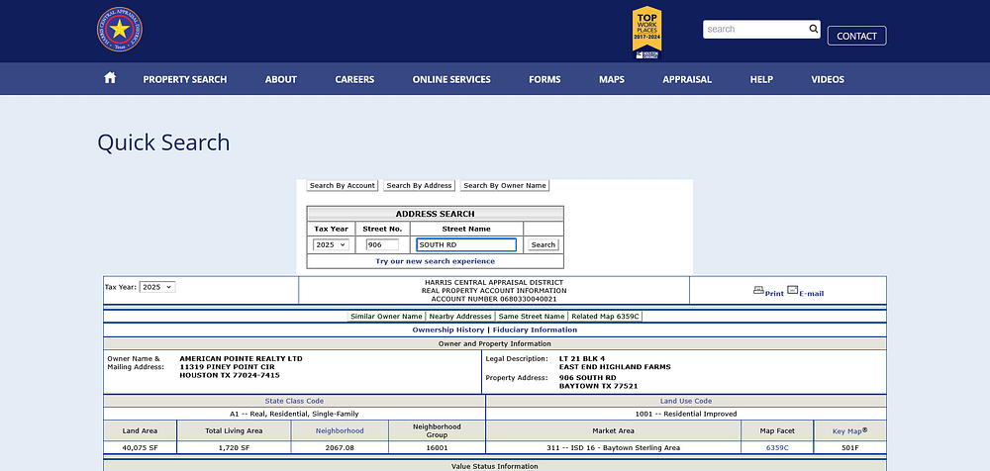Open the Online Services menu
Screen dimensions: 990x471
451,79
